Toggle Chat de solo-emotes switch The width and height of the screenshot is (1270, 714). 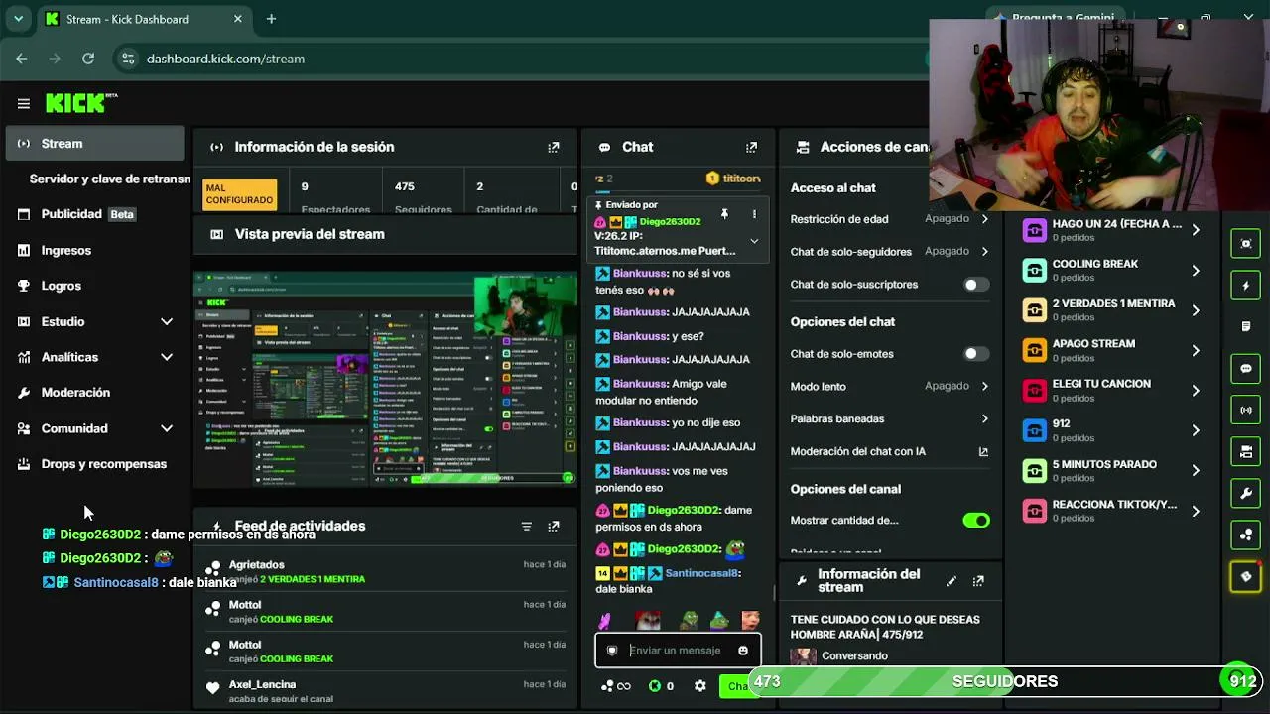click(976, 354)
